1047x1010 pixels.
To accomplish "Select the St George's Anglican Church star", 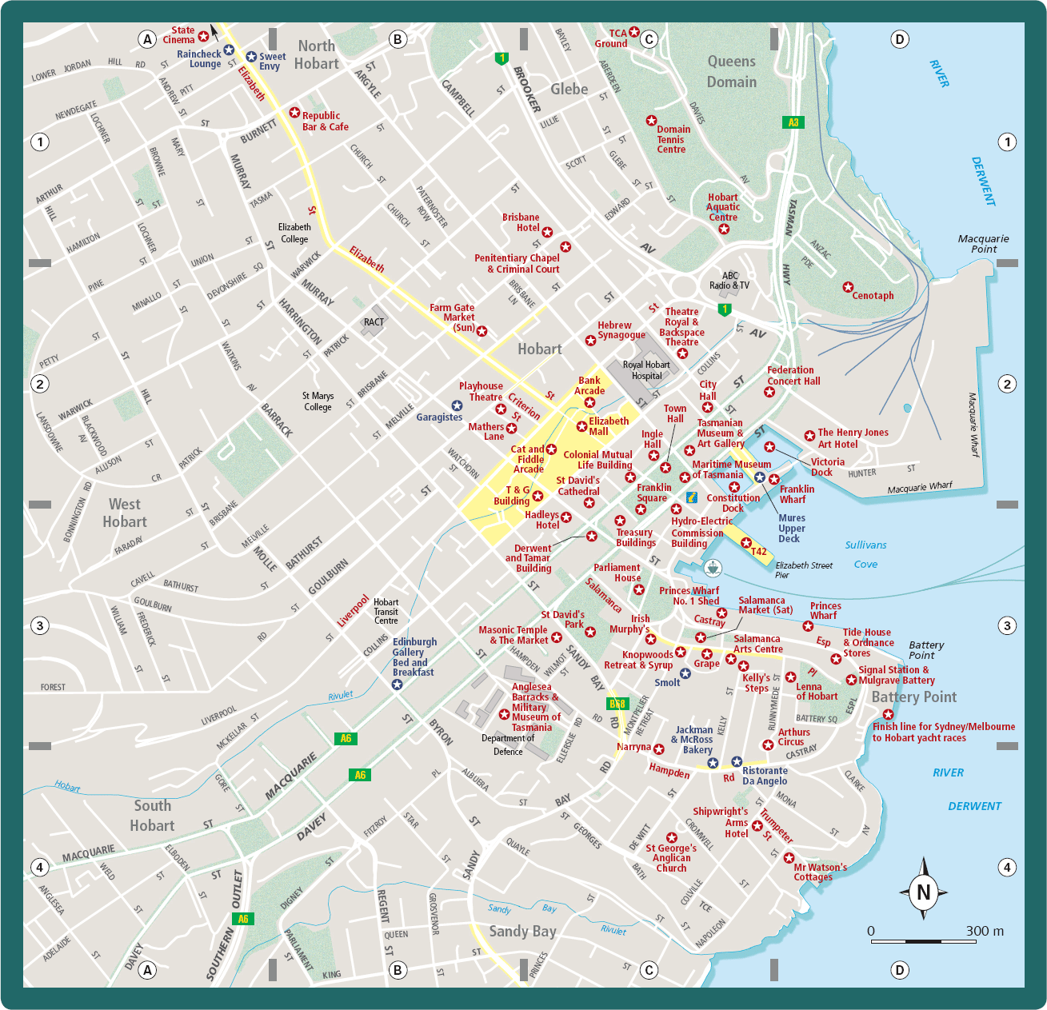I will (x=672, y=838).
